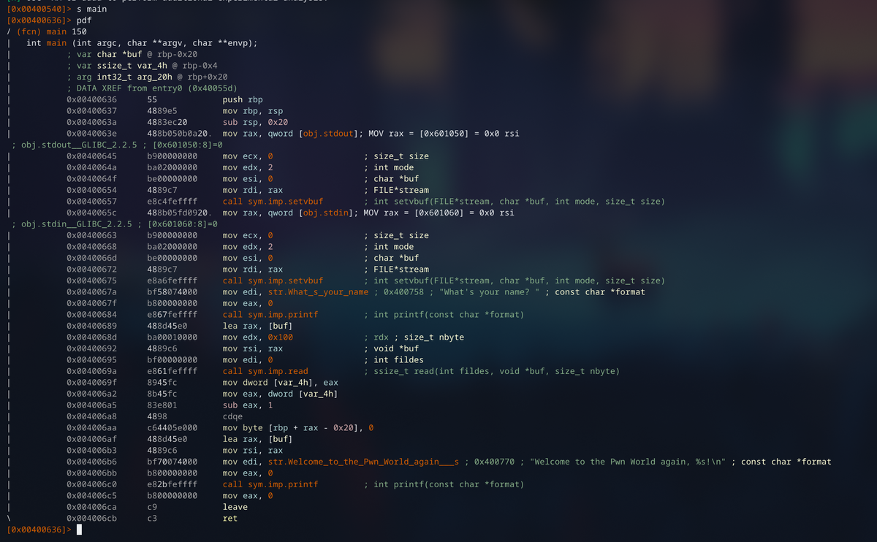877x542 pixels.
Task: Click the 'int mode' comment at 0x00400668
Action: click(x=393, y=247)
